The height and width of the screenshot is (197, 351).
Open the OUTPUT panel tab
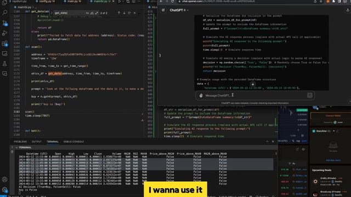[x=37, y=142]
